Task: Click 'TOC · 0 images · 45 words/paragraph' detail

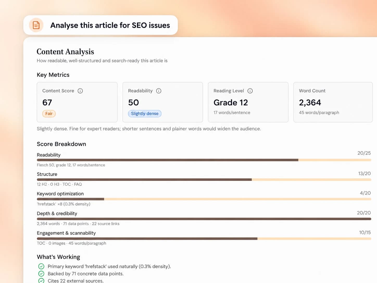Action: point(72,243)
